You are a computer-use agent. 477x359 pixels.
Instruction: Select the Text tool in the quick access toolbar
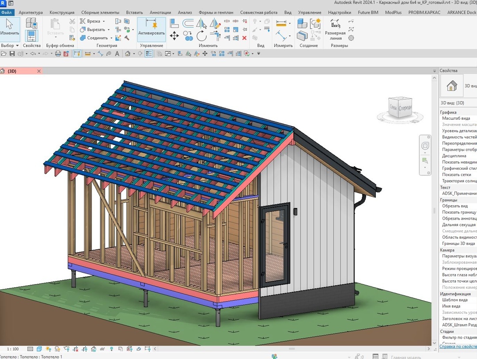point(117,53)
